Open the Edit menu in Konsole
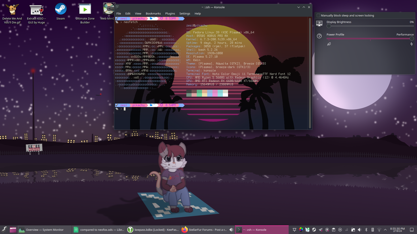The image size is (417, 234). coord(128,14)
